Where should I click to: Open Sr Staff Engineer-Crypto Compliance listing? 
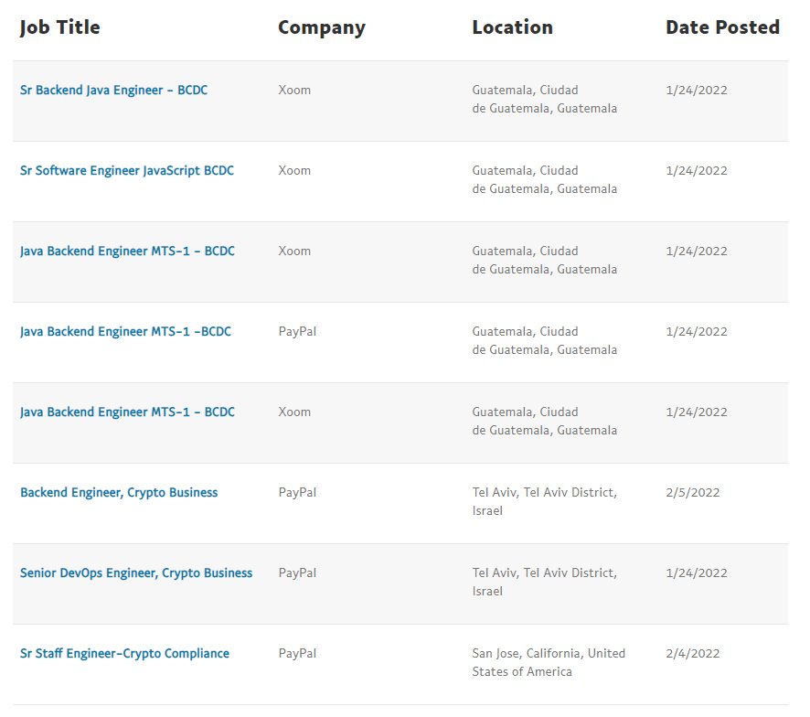click(124, 654)
